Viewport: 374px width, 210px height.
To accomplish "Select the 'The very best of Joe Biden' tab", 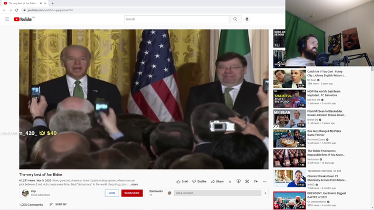I will [x=22, y=3].
